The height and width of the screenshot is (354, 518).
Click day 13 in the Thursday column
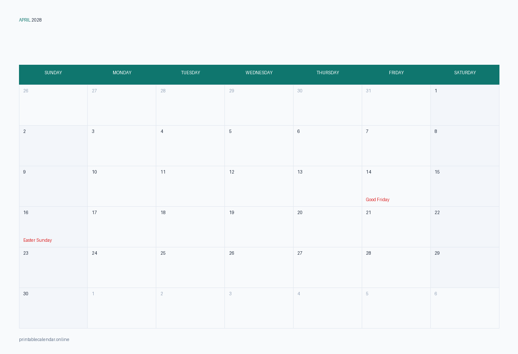(328, 186)
